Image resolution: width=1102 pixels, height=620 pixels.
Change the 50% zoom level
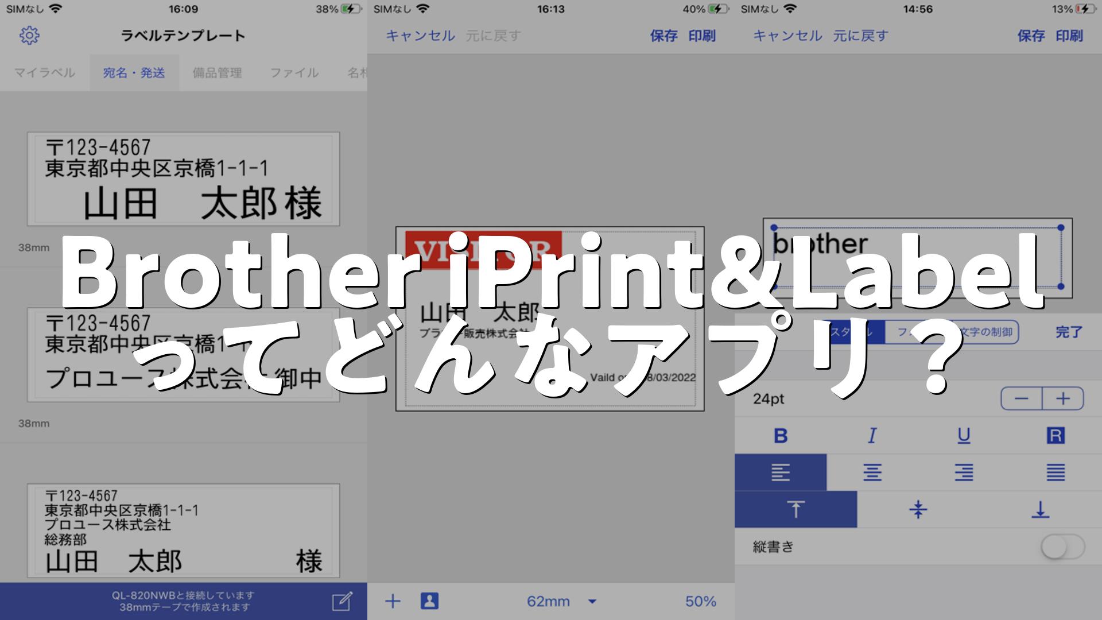pos(701,601)
